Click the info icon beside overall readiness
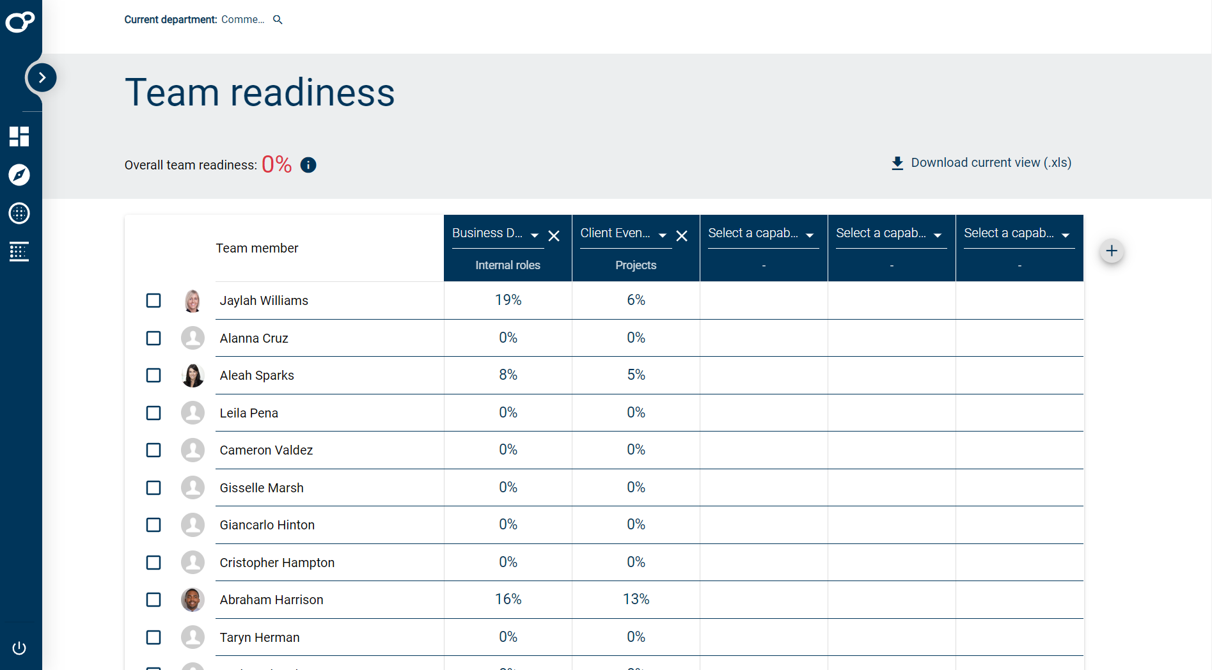 pos(308,165)
